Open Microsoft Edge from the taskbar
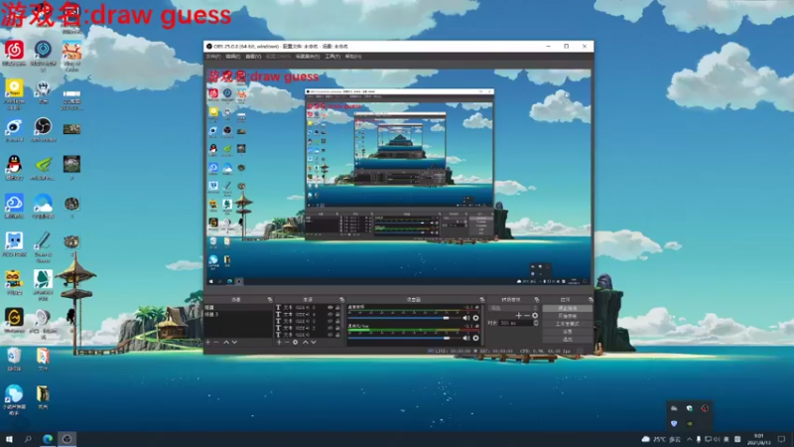Viewport: 794px width, 447px height. pos(48,439)
